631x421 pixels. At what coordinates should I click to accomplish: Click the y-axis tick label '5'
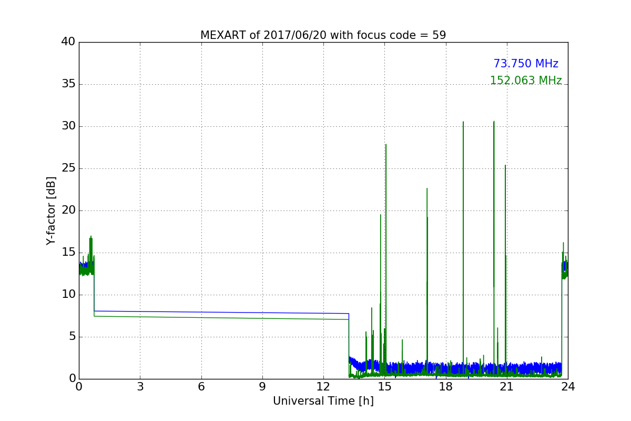(72, 337)
